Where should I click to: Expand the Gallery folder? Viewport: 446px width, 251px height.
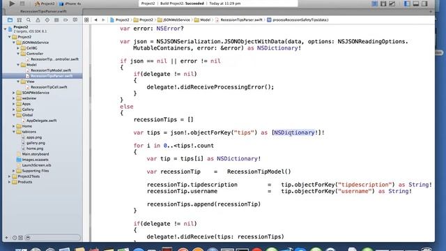tap(14, 109)
